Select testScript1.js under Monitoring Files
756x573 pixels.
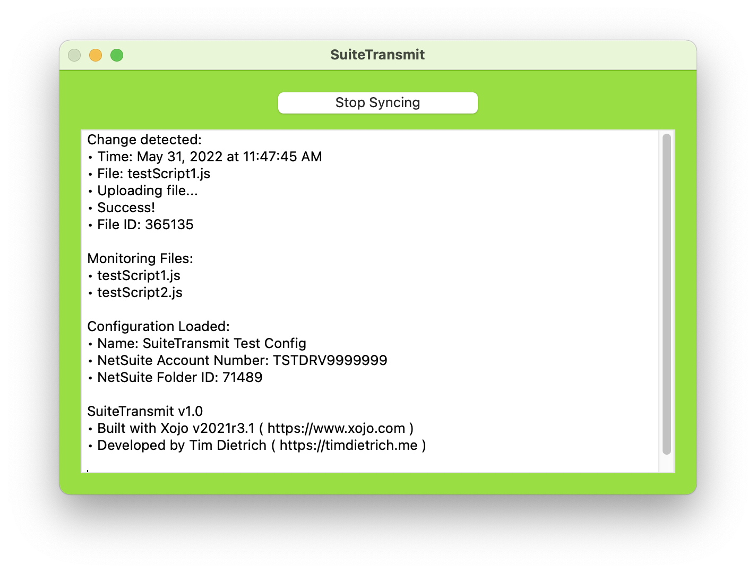coord(134,275)
